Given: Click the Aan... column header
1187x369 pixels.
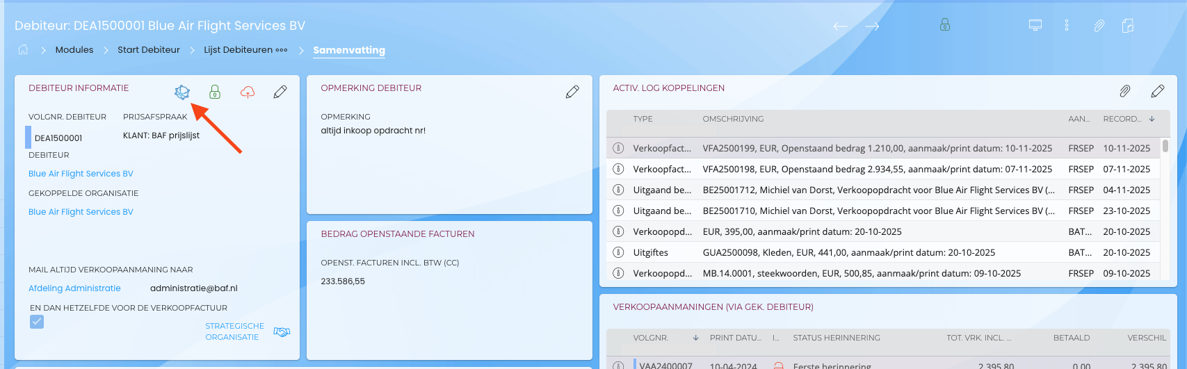Looking at the screenshot, I should click(1079, 119).
